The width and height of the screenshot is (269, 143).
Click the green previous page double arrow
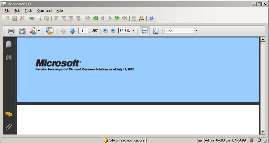point(95,18)
